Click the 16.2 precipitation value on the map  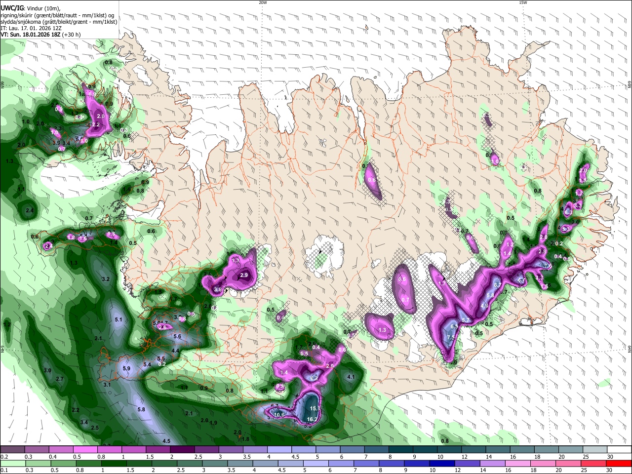[x=312, y=420]
